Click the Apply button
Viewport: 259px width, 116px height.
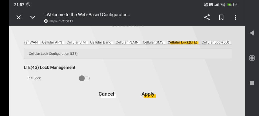coord(148,94)
